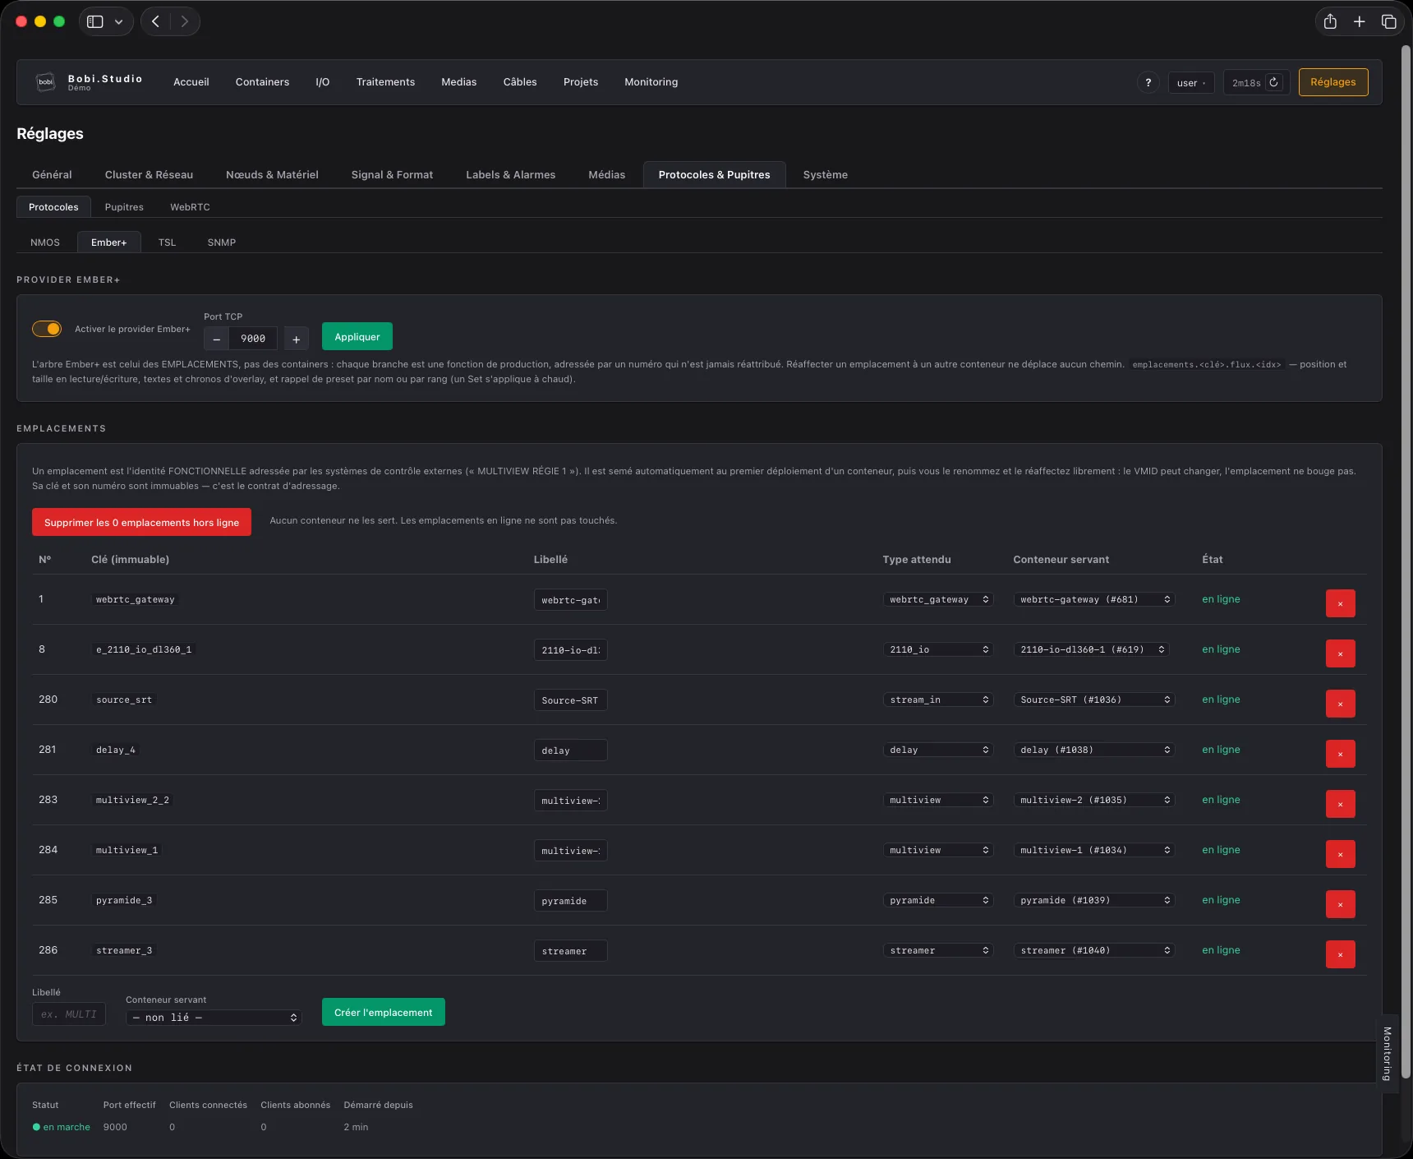The image size is (1413, 1159).
Task: Decrease TCP port with minus button
Action: pos(216,339)
